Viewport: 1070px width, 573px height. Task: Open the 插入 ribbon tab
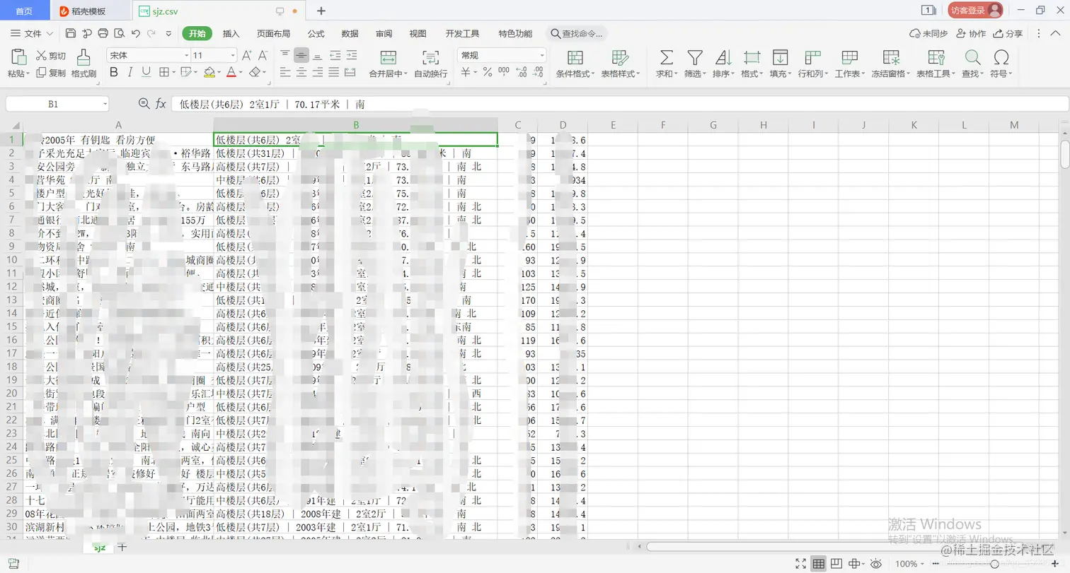tap(231, 33)
